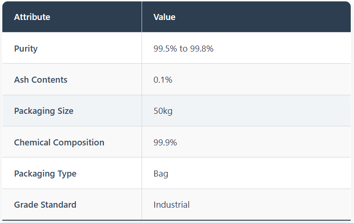354x223 pixels.
Task: Click the word 'Contents' in Ash Contents
Action: tap(49, 80)
